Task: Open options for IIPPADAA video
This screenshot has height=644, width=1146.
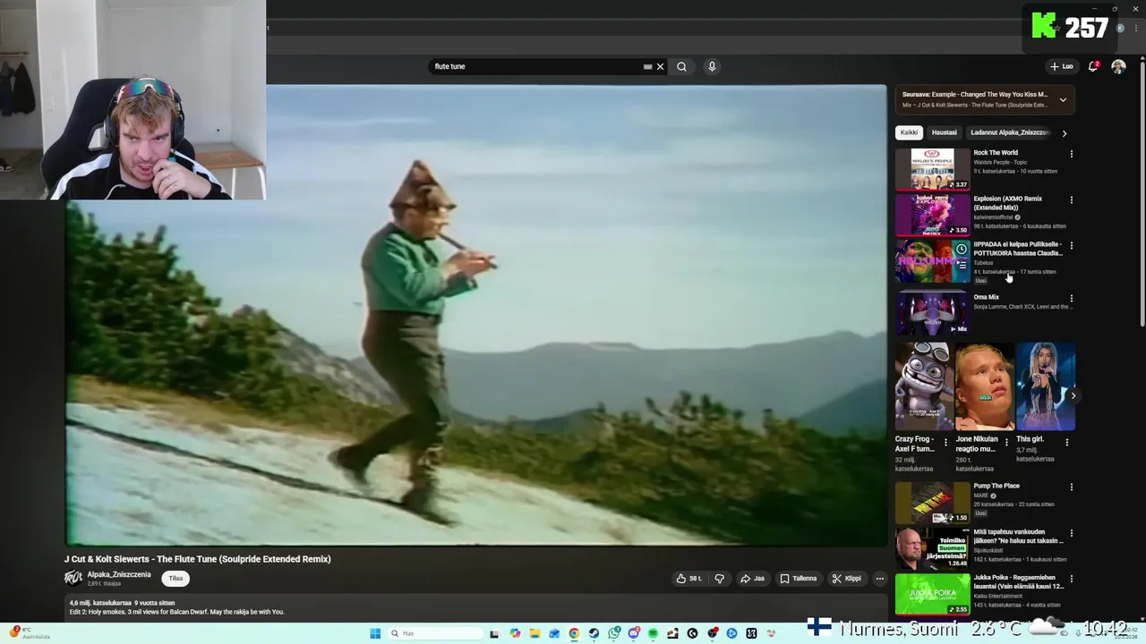Action: pyautogui.click(x=1071, y=245)
